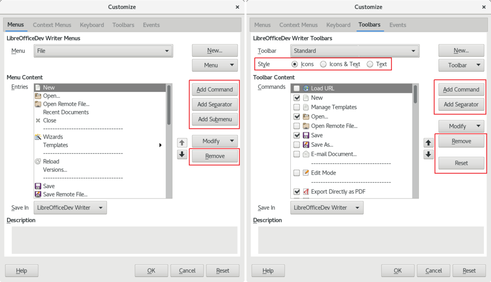The width and height of the screenshot is (491, 282).
Task: Switch to the Context Menus tab in the left dialog
Action: tap(52, 25)
